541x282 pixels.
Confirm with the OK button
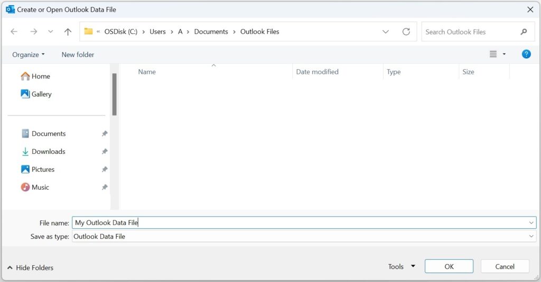click(x=449, y=267)
